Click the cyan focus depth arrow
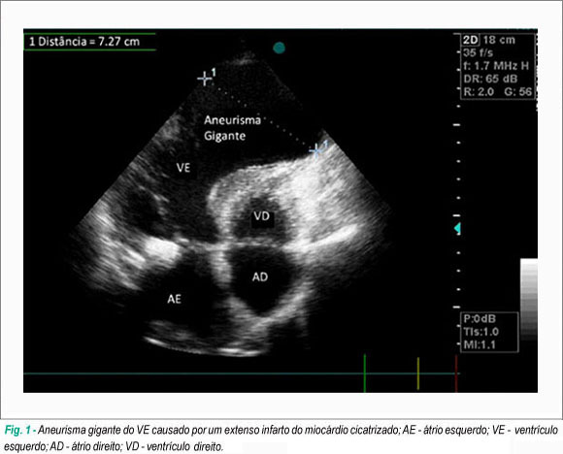The image size is (563, 454). click(457, 228)
